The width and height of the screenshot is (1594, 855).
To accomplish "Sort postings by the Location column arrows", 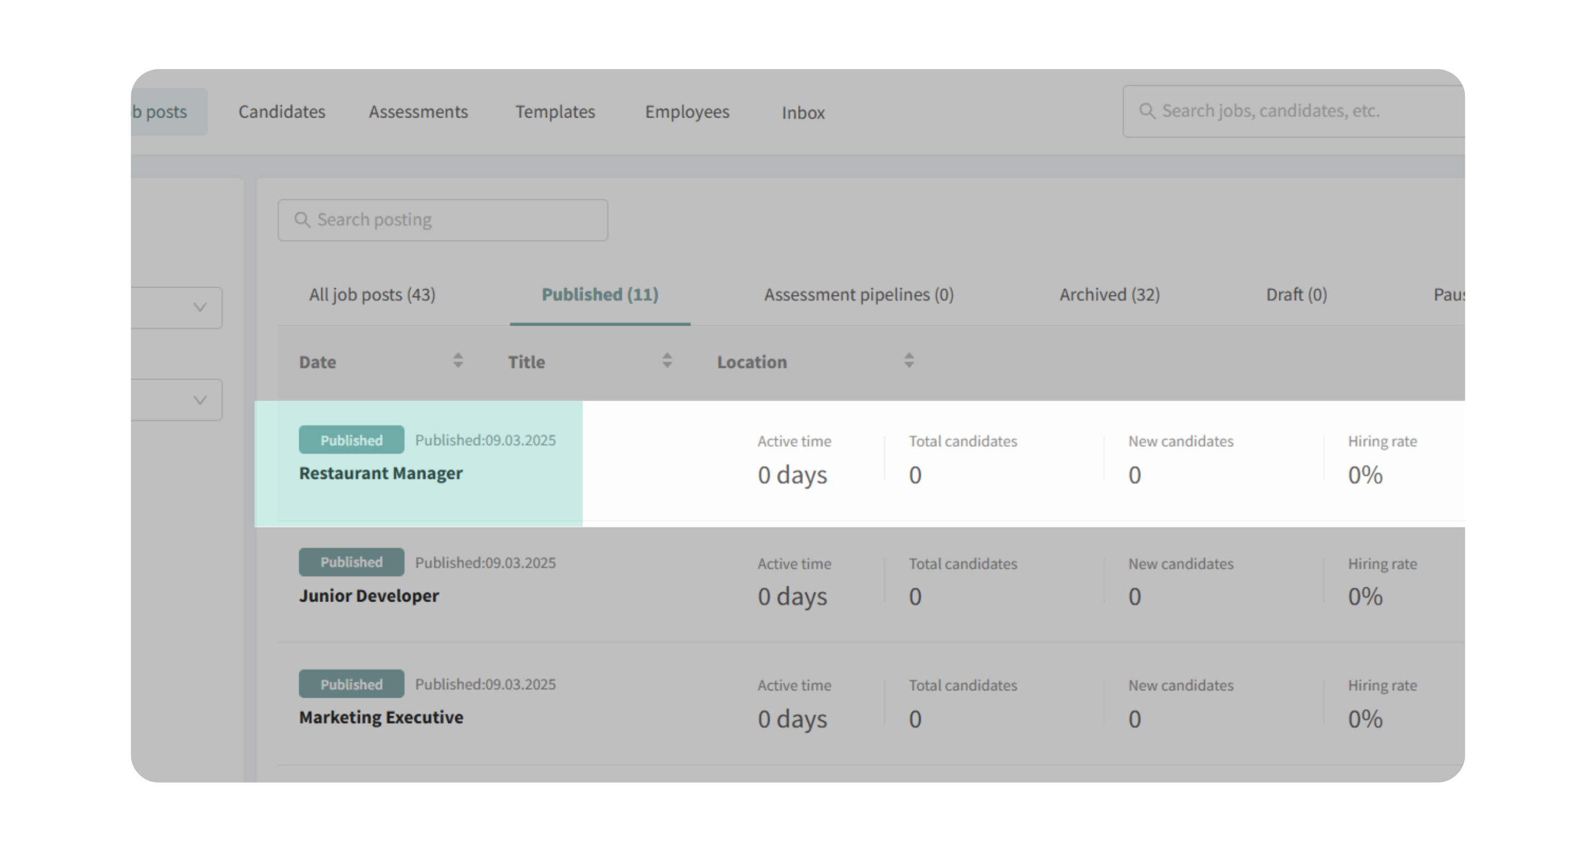I will pos(909,361).
